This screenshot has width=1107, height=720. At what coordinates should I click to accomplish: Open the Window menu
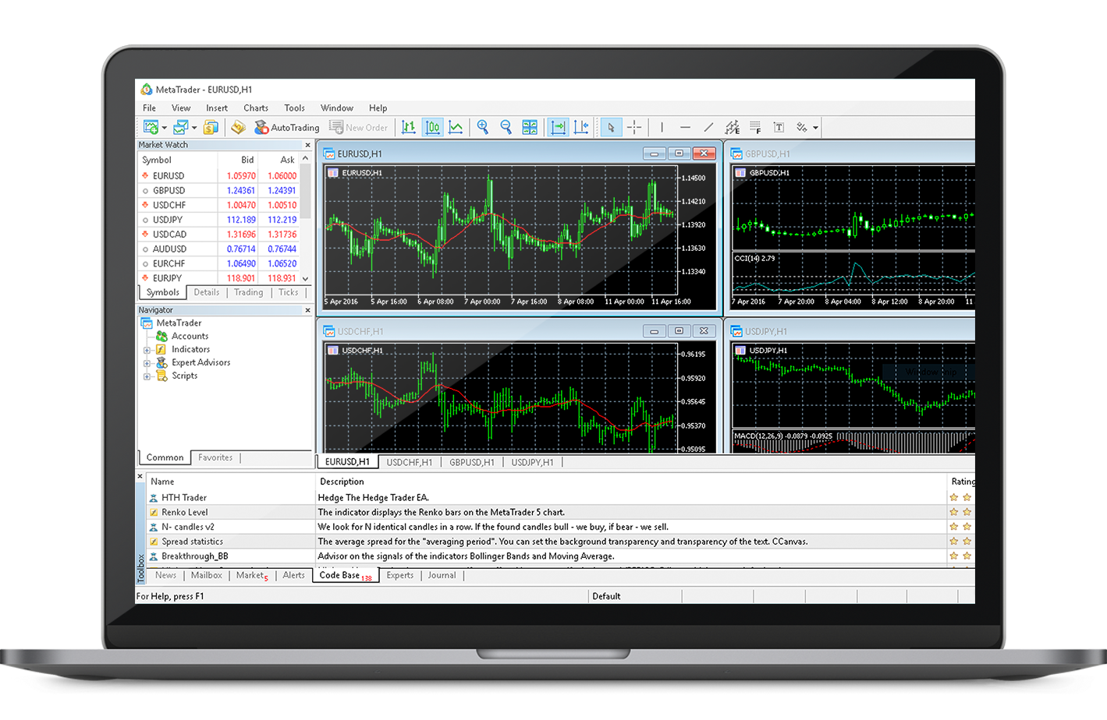(337, 108)
